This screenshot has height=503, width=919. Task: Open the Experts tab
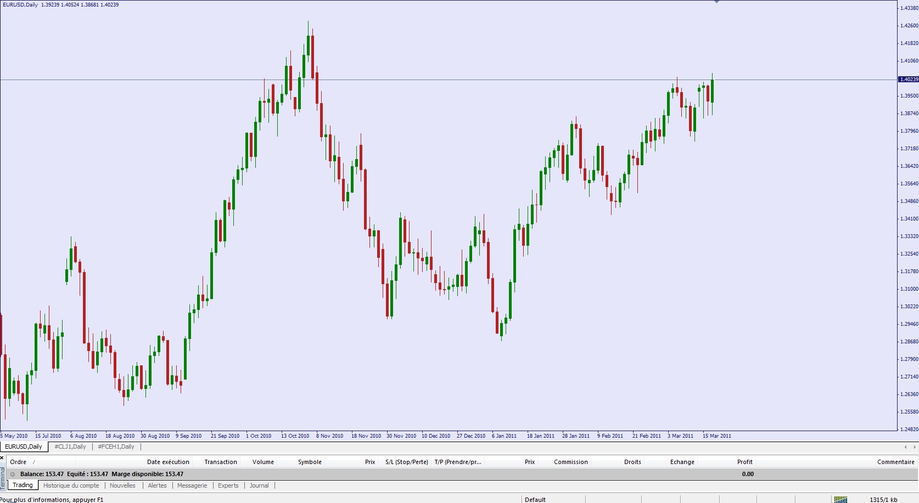[228, 485]
